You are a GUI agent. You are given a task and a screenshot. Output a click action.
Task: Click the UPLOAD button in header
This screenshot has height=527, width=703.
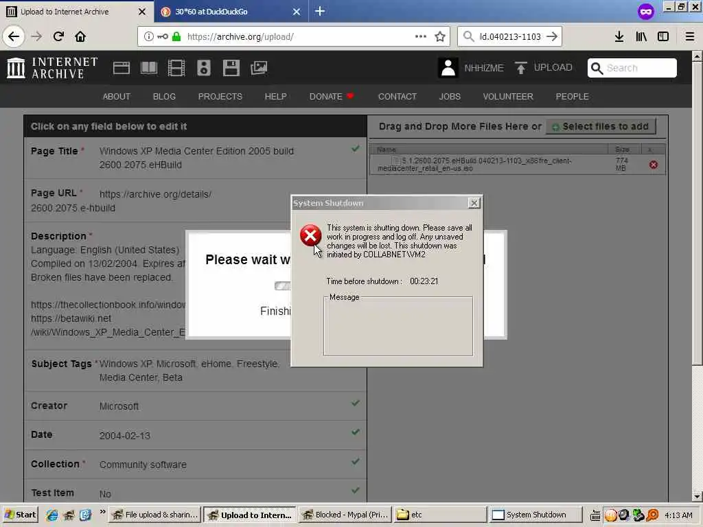544,68
